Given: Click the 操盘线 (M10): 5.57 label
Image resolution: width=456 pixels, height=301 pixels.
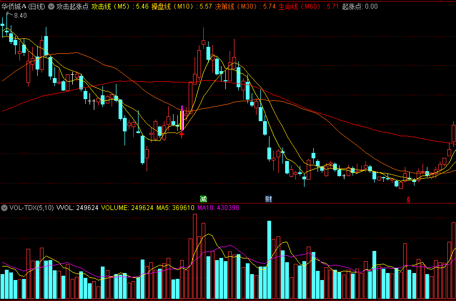Looking at the screenshot, I should coord(182,6).
